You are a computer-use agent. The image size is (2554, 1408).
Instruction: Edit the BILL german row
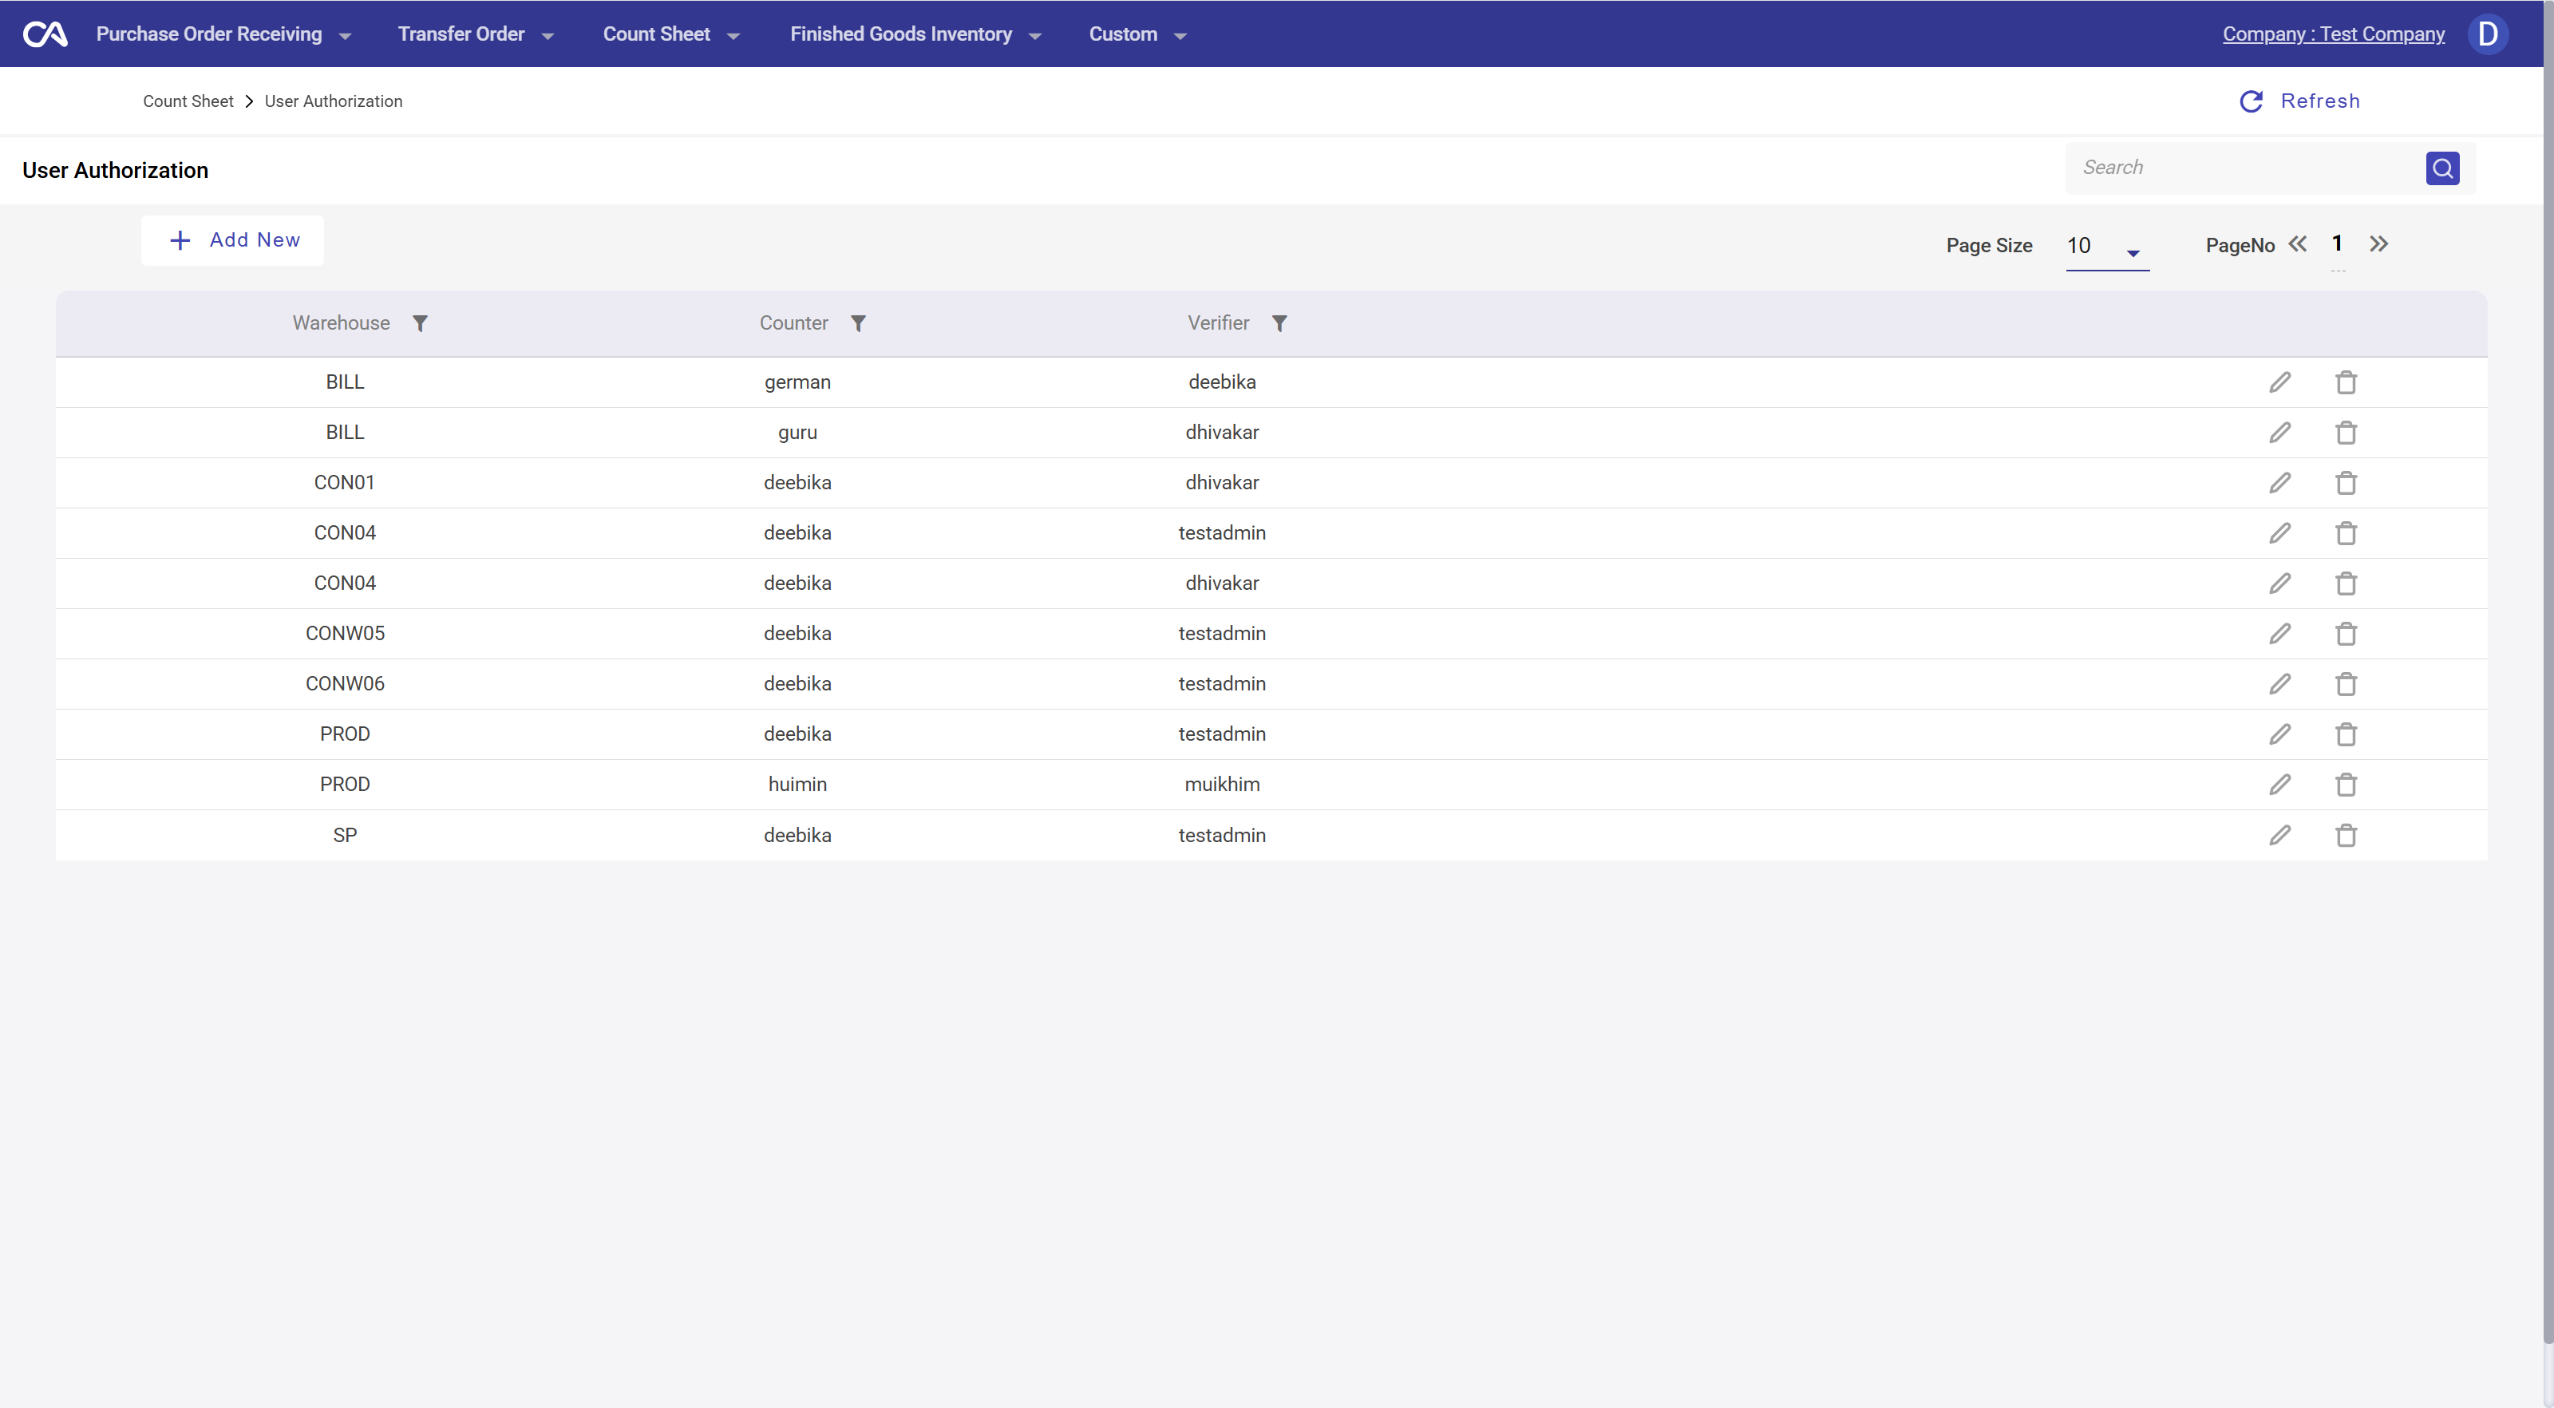[2280, 383]
